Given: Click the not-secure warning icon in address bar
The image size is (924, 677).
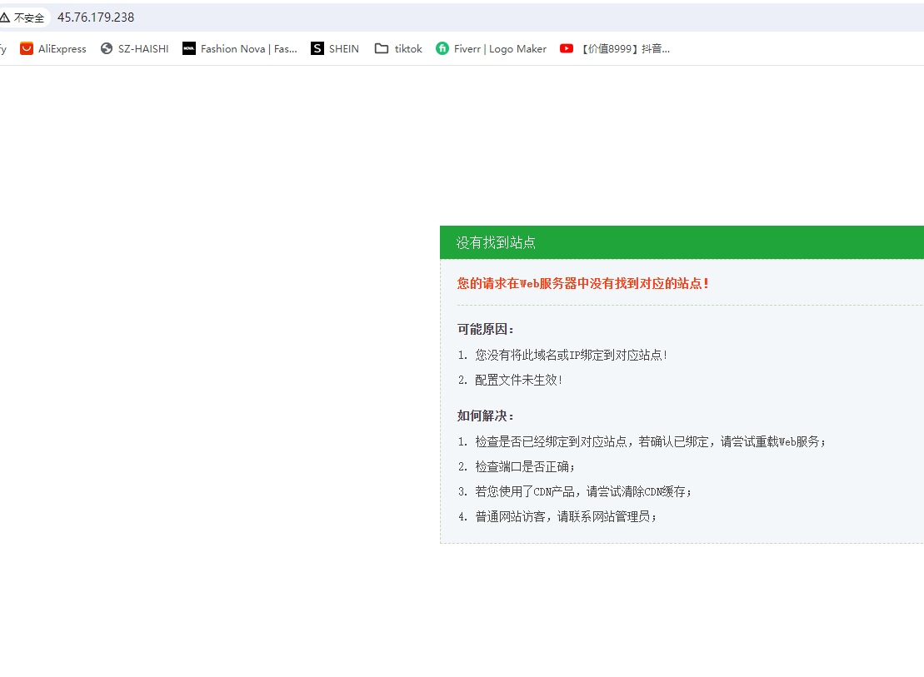Looking at the screenshot, I should tap(4, 17).
